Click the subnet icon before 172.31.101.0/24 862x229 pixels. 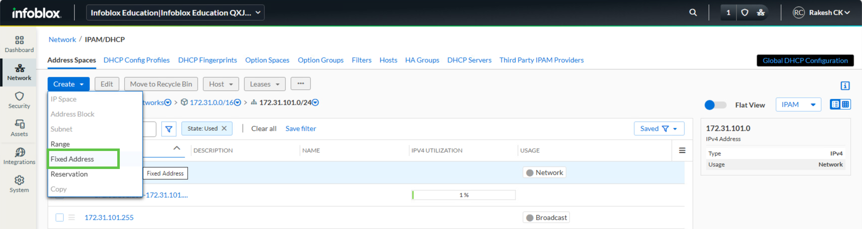[x=254, y=102]
